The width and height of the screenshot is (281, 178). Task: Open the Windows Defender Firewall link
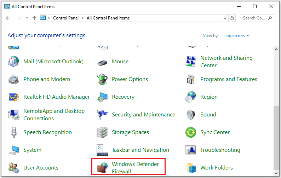click(135, 168)
